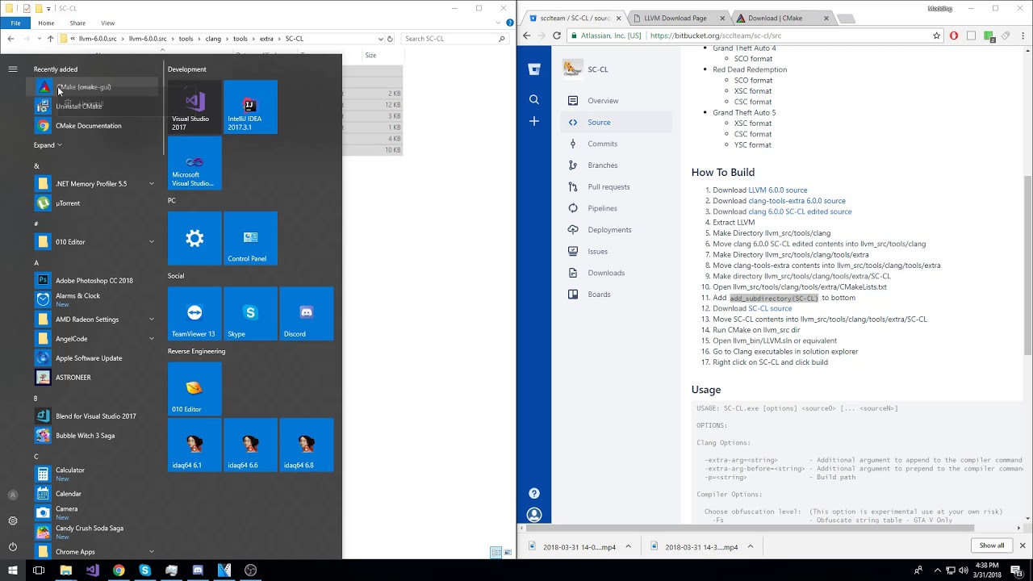The height and width of the screenshot is (581, 1033).
Task: Launch TeamViewer 13 tile
Action: (x=194, y=313)
